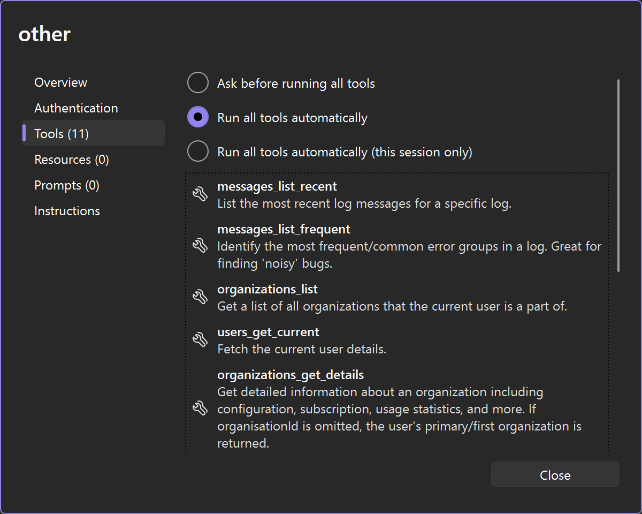Click the wrench icon next to messages_list_frequent
This screenshot has width=642, height=514.
(x=200, y=245)
